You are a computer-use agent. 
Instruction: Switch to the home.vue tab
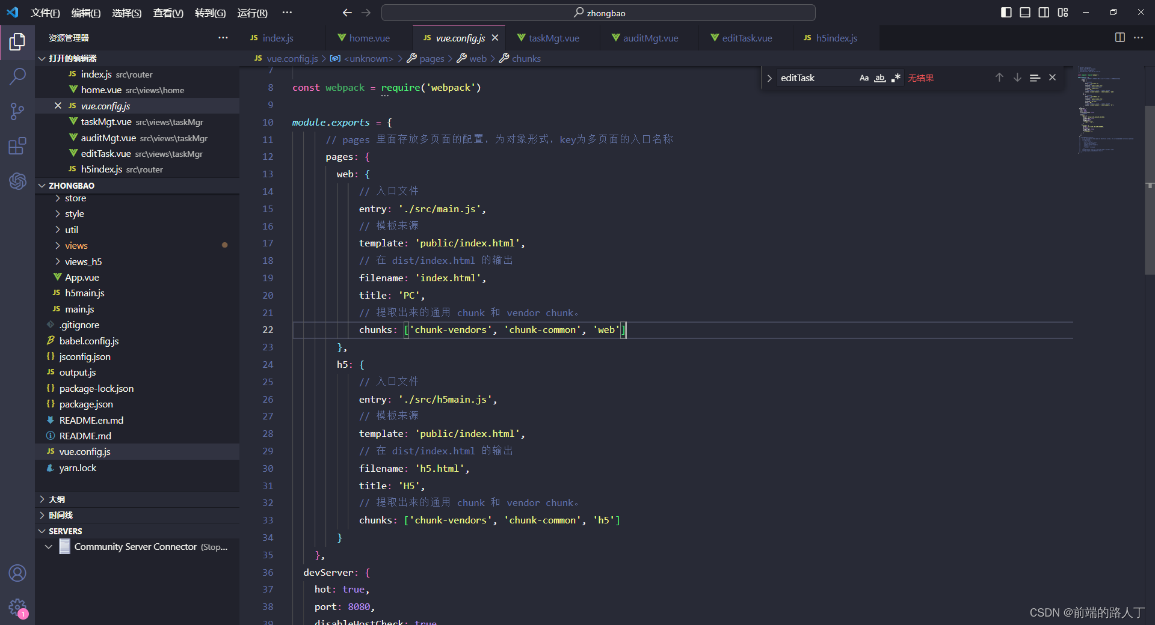(368, 37)
